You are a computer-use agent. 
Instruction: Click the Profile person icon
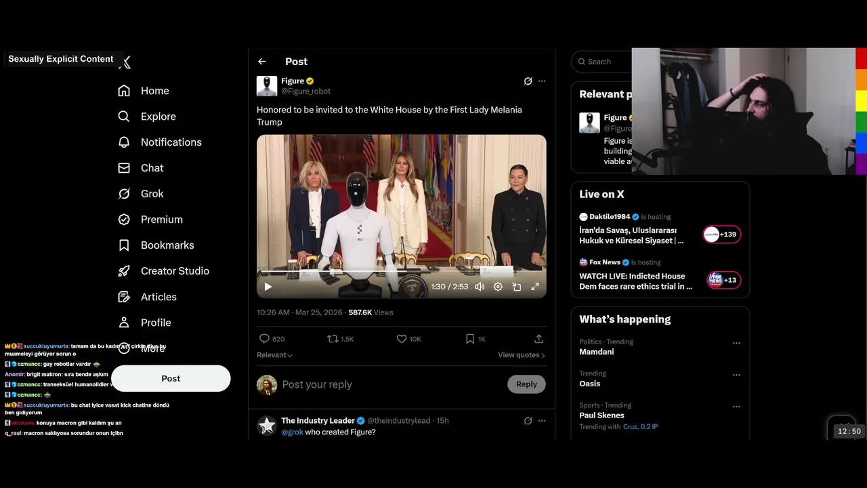click(124, 323)
